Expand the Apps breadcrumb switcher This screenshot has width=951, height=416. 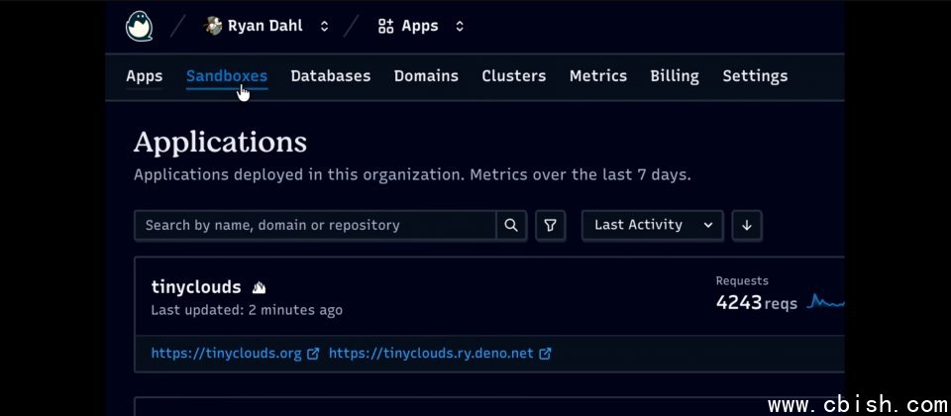pos(460,27)
